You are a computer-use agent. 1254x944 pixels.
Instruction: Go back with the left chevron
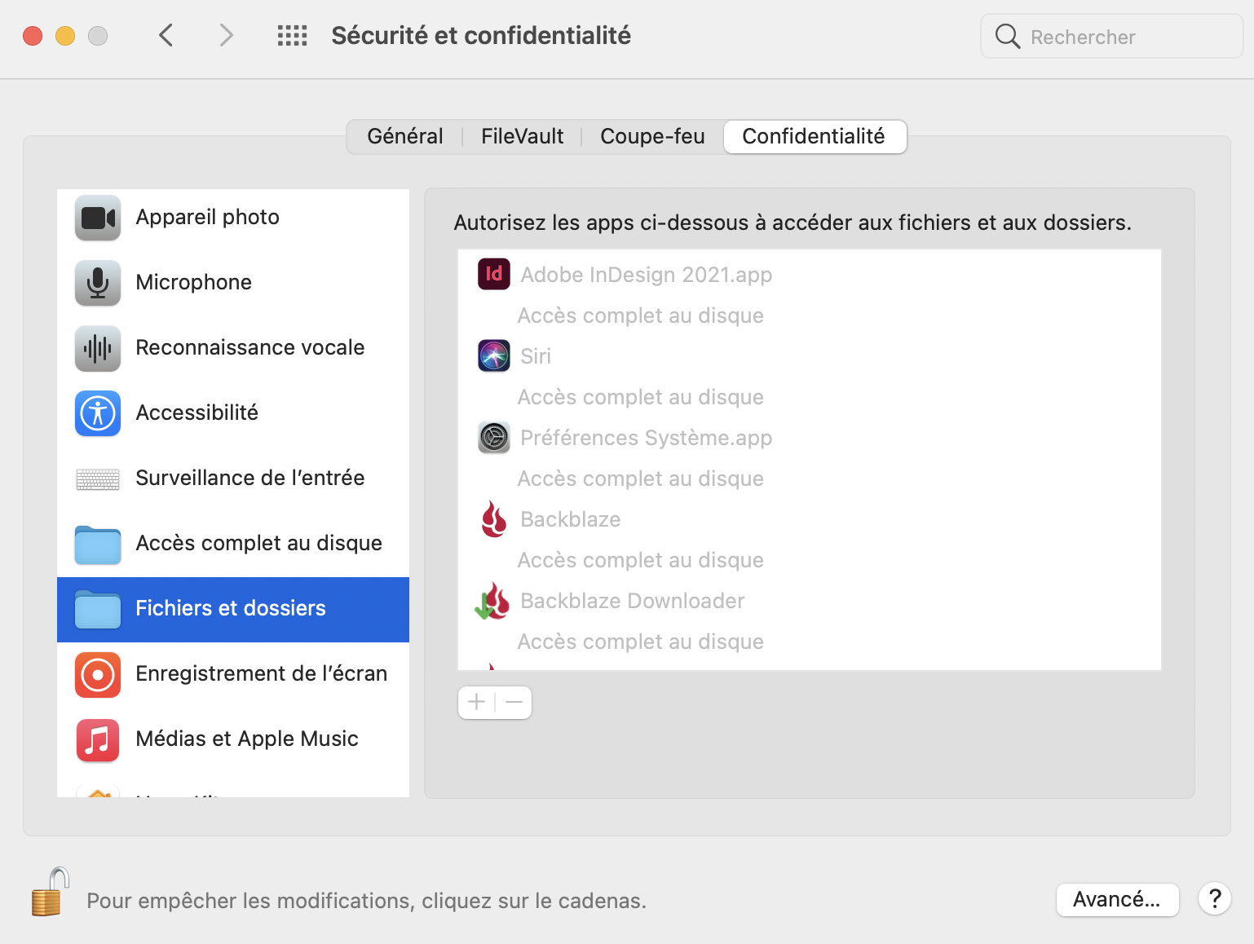click(x=166, y=36)
